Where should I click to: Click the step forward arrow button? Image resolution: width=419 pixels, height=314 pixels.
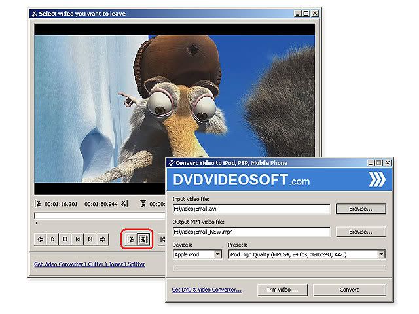click(103, 239)
